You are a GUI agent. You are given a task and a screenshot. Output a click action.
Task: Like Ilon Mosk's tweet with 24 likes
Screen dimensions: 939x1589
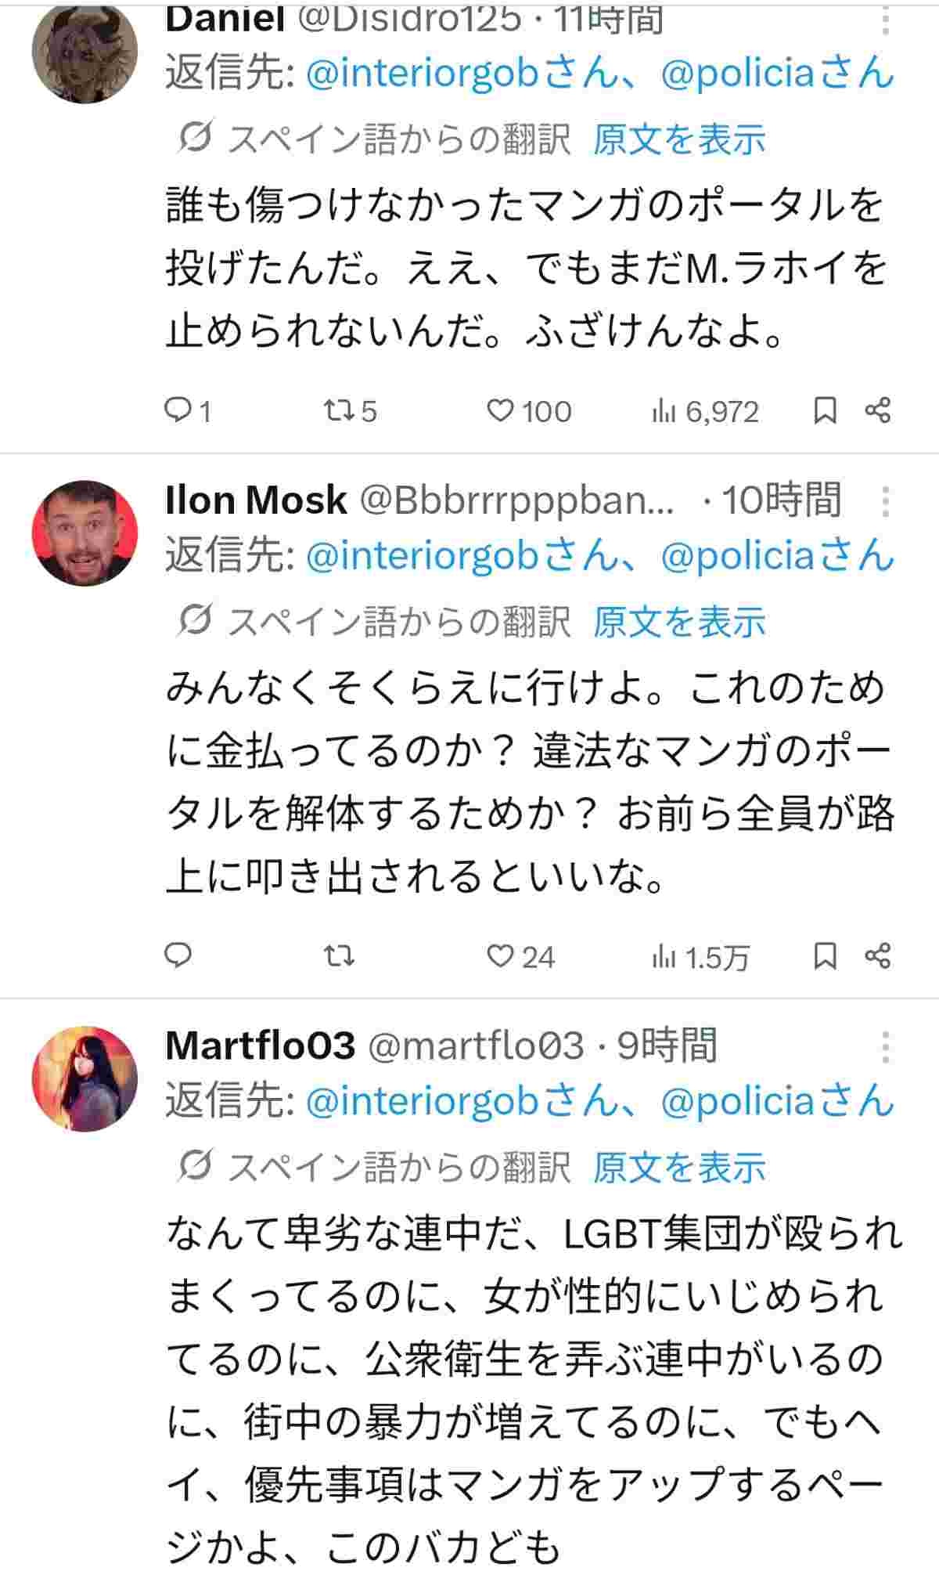point(500,955)
